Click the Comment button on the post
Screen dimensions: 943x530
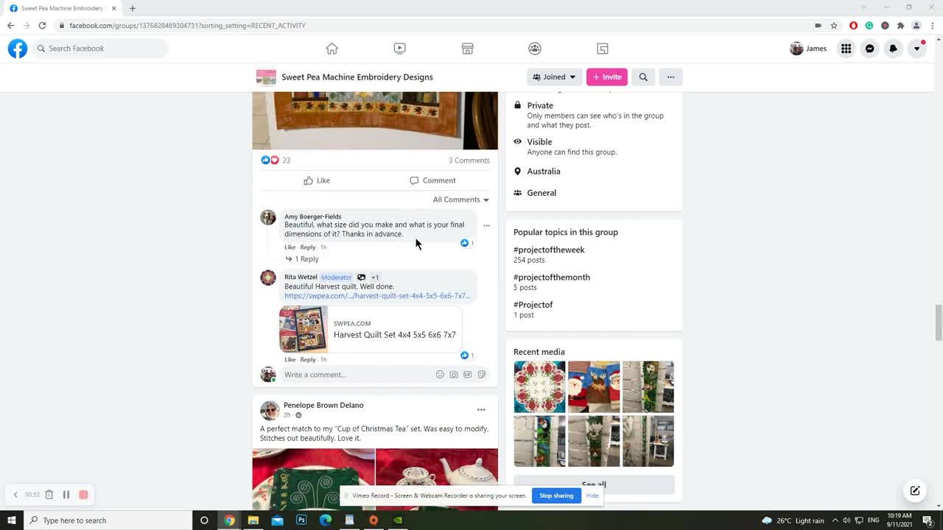coord(432,180)
